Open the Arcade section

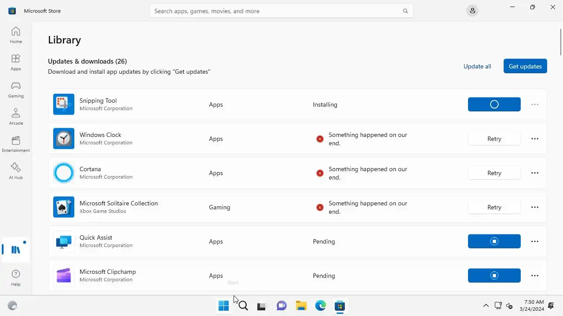coord(16,117)
